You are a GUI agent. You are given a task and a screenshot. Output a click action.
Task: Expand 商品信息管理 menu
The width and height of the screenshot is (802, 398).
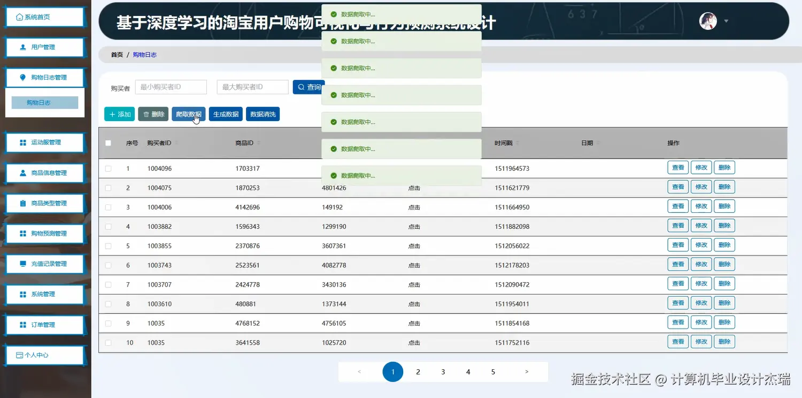tap(44, 173)
